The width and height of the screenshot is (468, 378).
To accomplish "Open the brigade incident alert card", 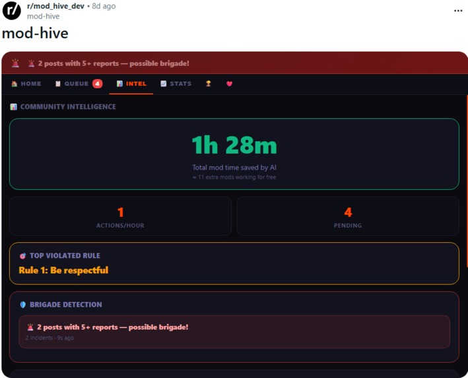I will pyautogui.click(x=234, y=332).
